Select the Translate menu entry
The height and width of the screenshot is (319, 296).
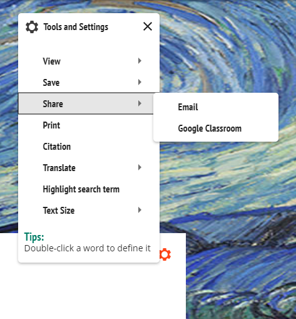(x=89, y=168)
